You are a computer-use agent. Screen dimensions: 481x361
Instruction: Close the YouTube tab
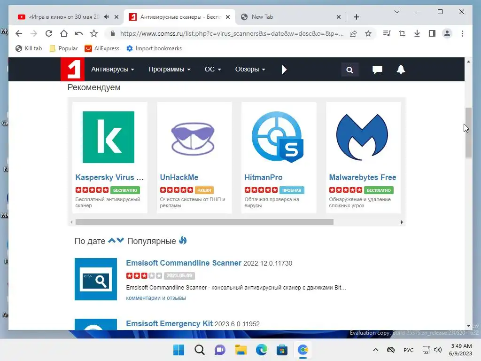pos(116,17)
